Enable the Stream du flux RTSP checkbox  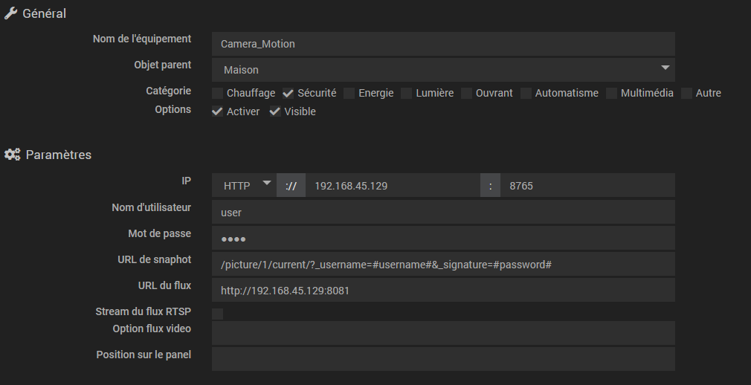click(217, 314)
